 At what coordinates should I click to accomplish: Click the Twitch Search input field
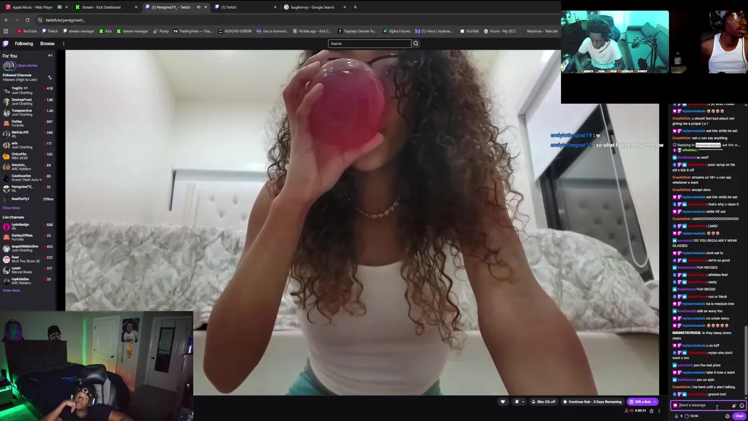370,43
